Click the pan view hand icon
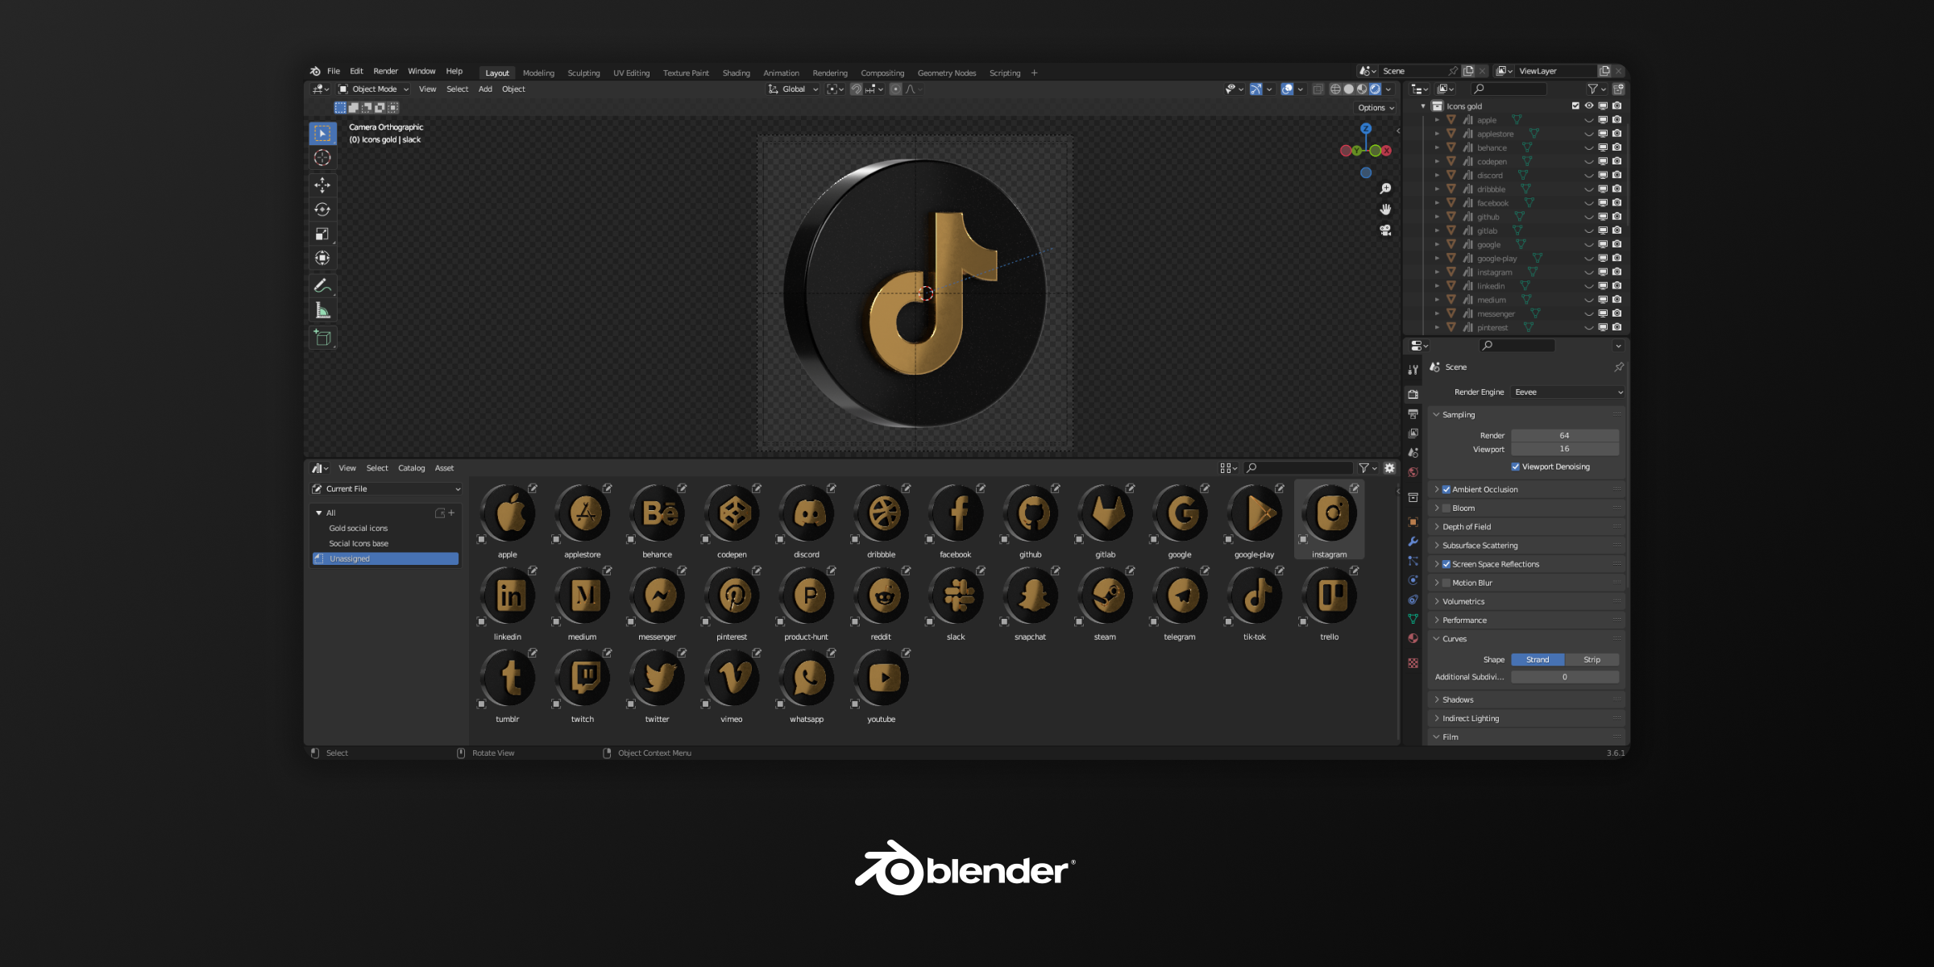Screen dimensions: 1934x967 click(1385, 210)
